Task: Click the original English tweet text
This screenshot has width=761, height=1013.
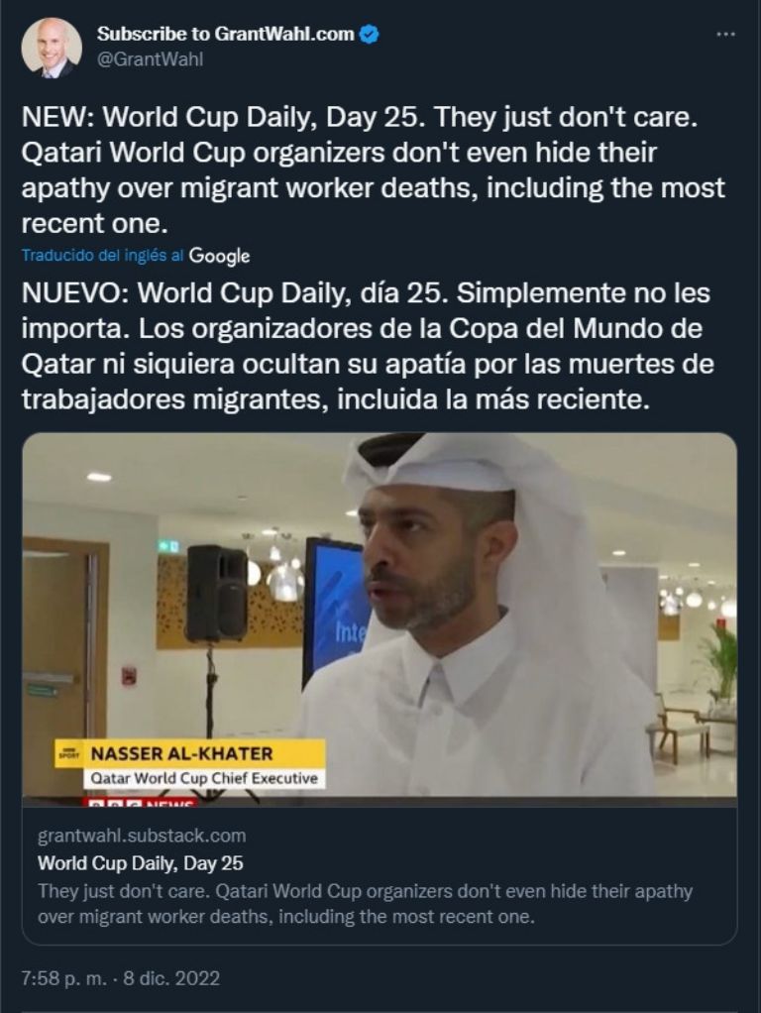Action: (373, 169)
